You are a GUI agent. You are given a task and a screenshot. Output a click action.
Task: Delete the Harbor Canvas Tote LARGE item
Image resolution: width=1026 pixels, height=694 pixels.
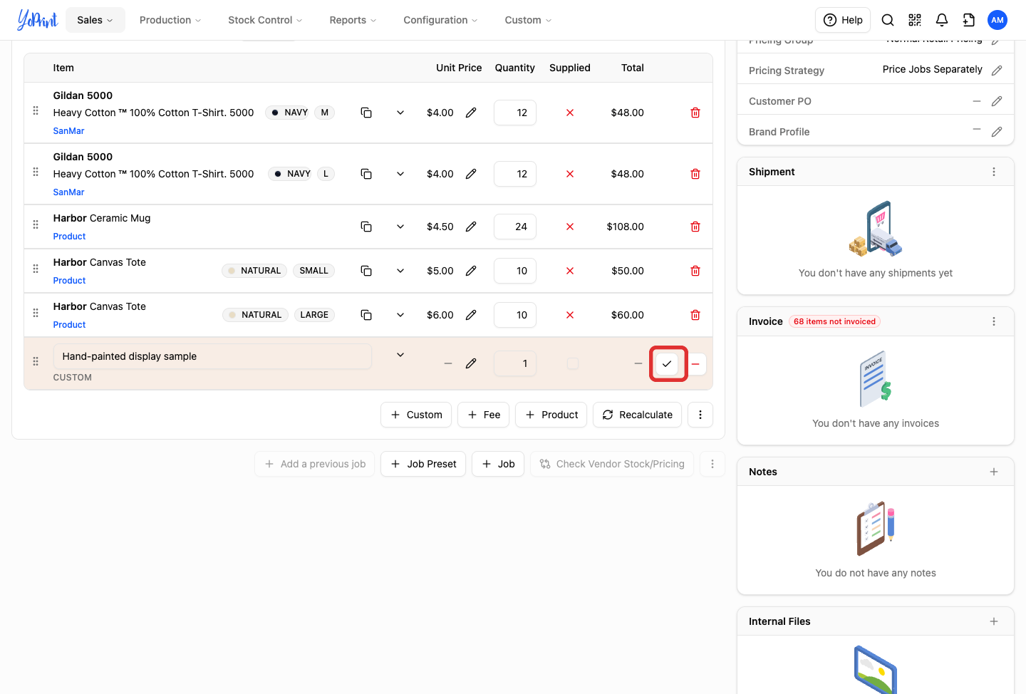click(x=695, y=315)
